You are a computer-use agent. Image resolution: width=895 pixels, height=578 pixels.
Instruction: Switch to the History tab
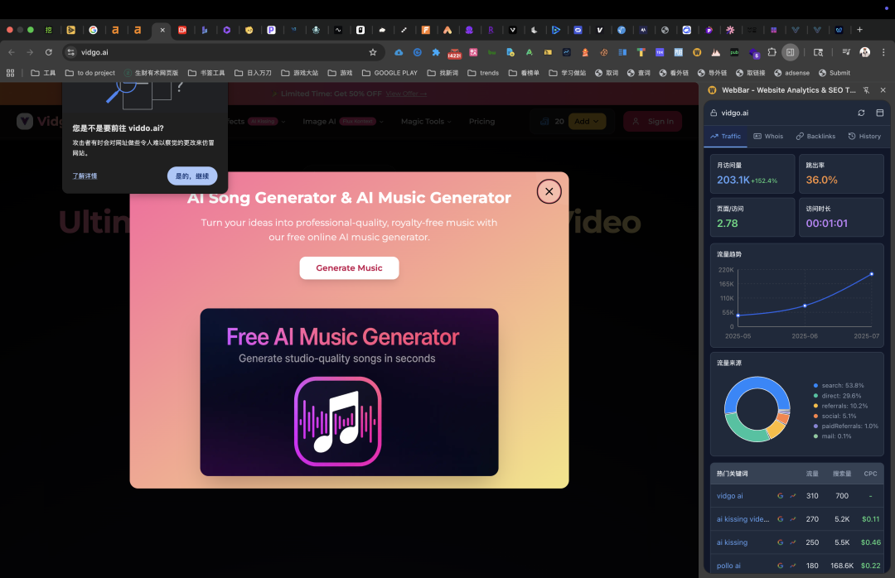coord(864,137)
